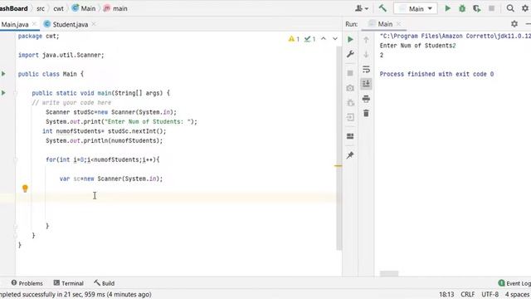Print the console output
This screenshot has height=299, width=531.
click(x=366, y=99)
